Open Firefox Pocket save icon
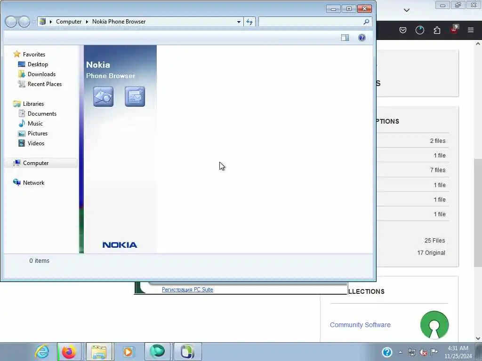 [403, 30]
